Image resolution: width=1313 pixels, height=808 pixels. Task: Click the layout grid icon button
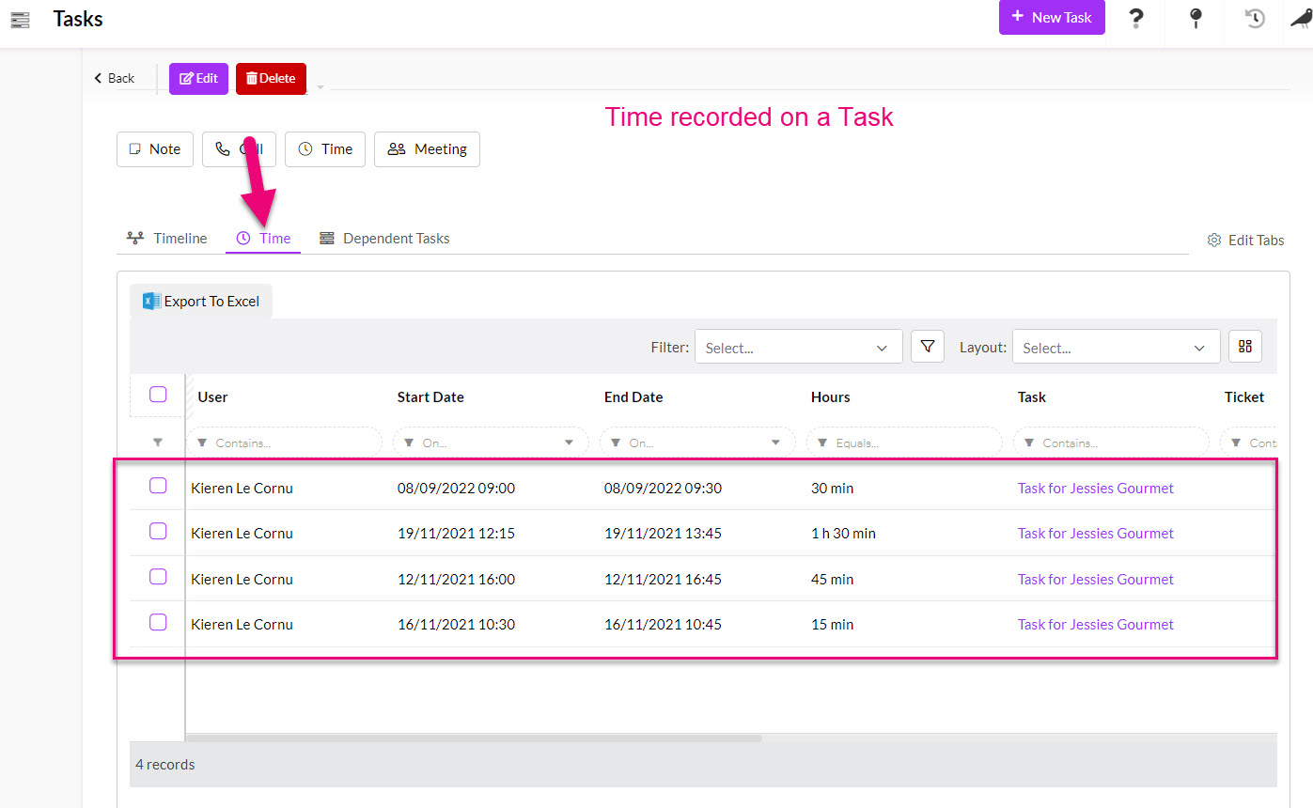[x=1244, y=347]
